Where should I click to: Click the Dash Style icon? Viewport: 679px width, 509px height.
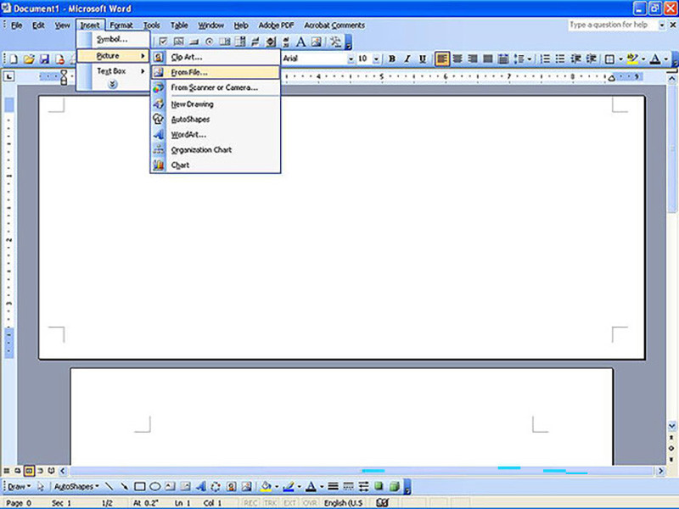click(348, 486)
